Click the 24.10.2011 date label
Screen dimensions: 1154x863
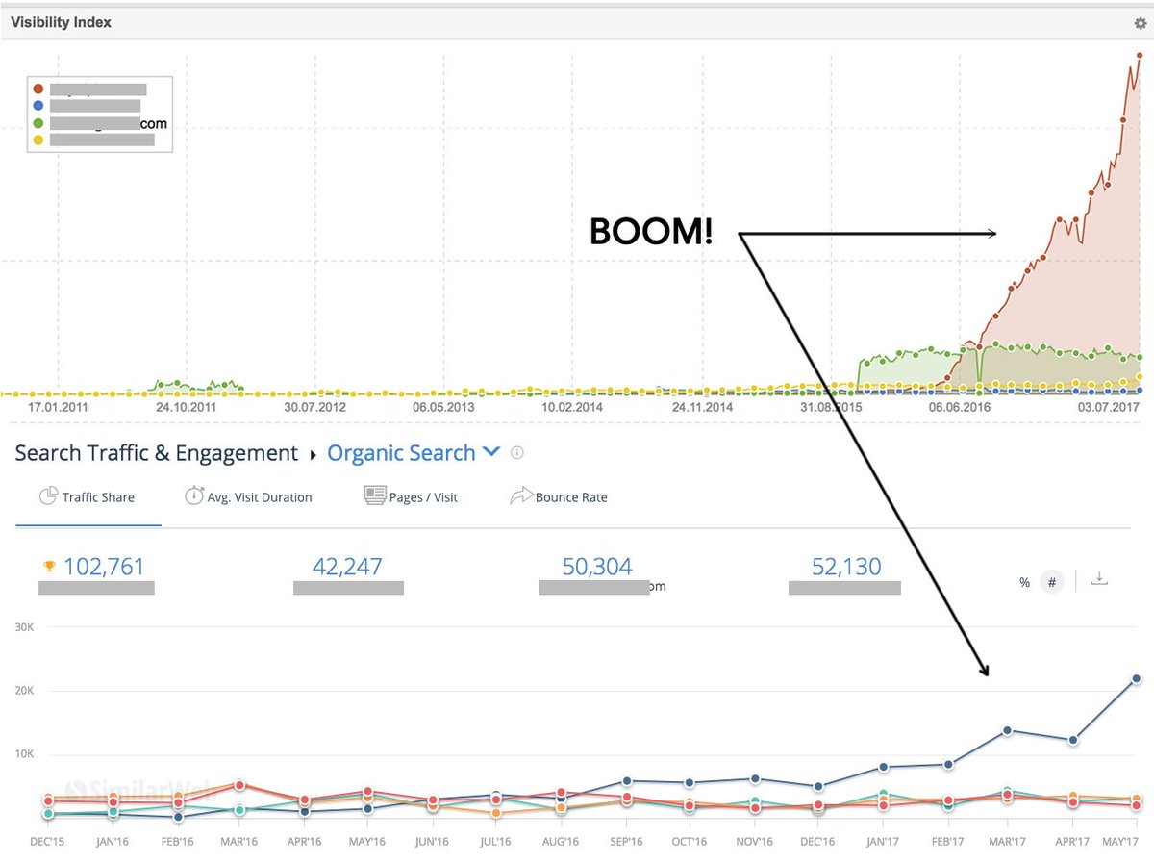coord(187,408)
